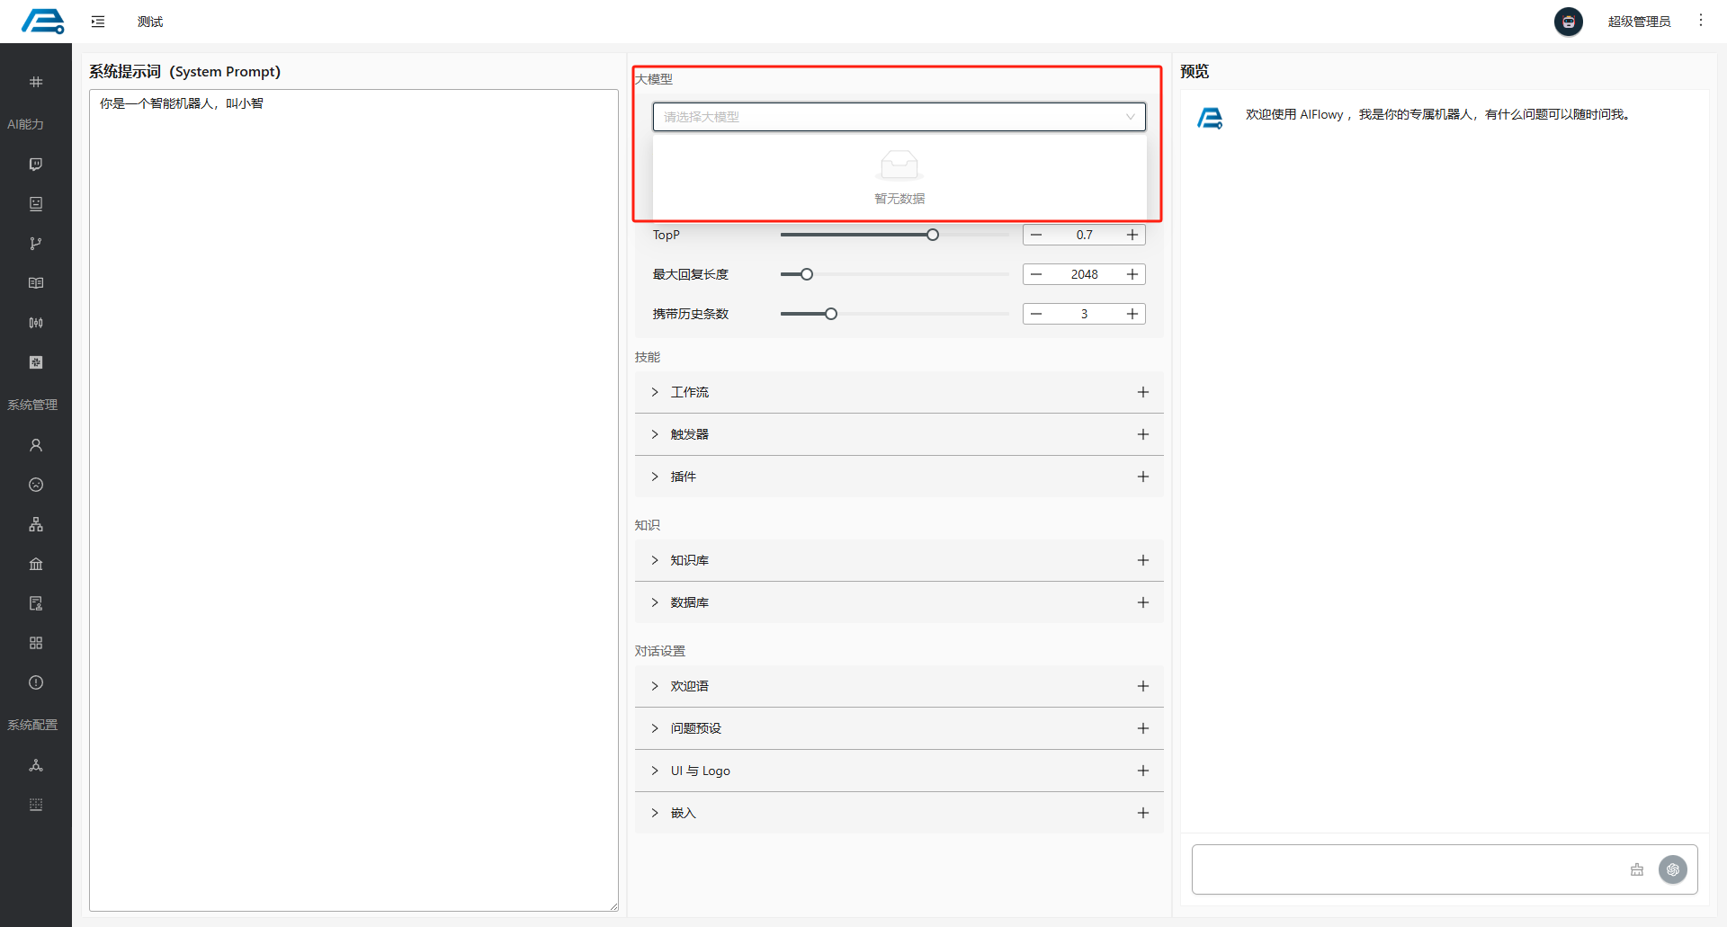Add a workflow with 工作流 plus button
The image size is (1727, 927).
tap(1143, 392)
